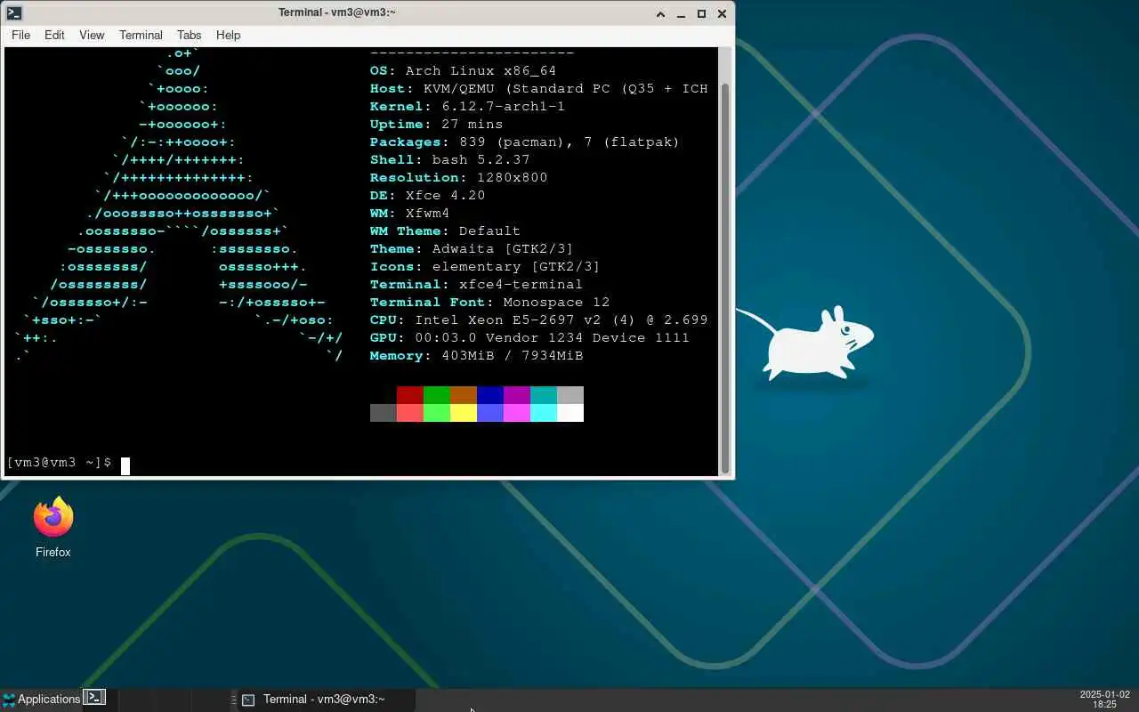Viewport: 1139px width, 712px height.
Task: Click the 'Uptime: 27 mins' line
Action: coord(437,125)
